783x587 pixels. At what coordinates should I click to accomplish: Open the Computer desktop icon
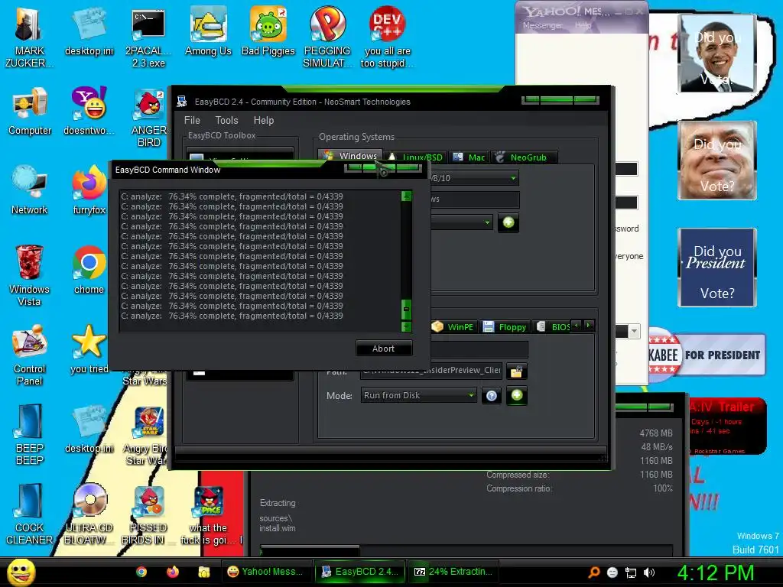click(x=30, y=111)
